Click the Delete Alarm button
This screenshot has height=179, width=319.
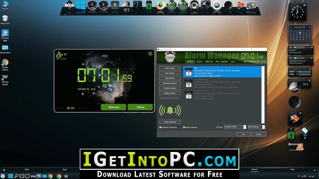(x=170, y=93)
